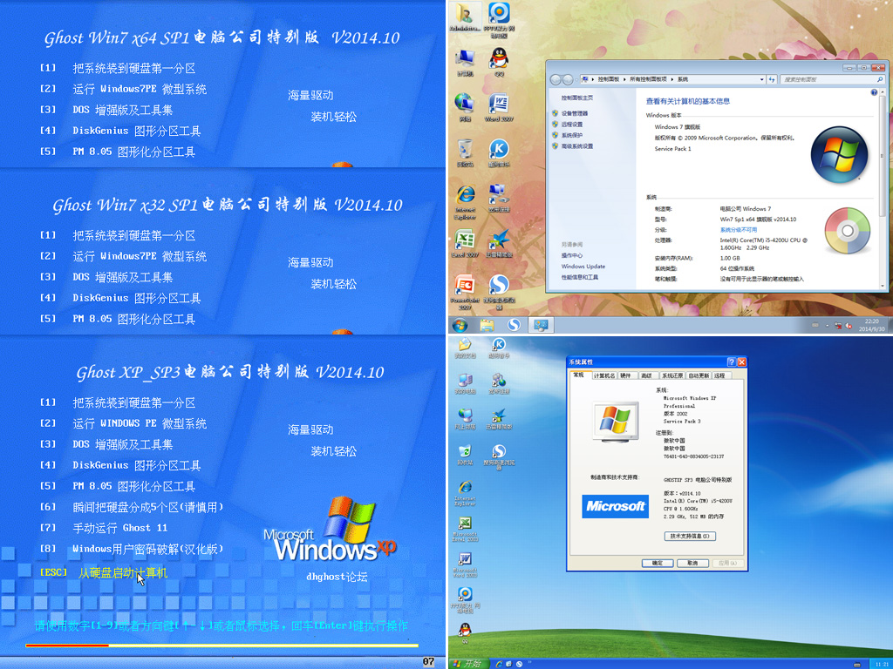Viewport: 893px width, 669px height.
Task: Open Internet Explorer on the Win7 desktop
Action: pyautogui.click(x=466, y=200)
